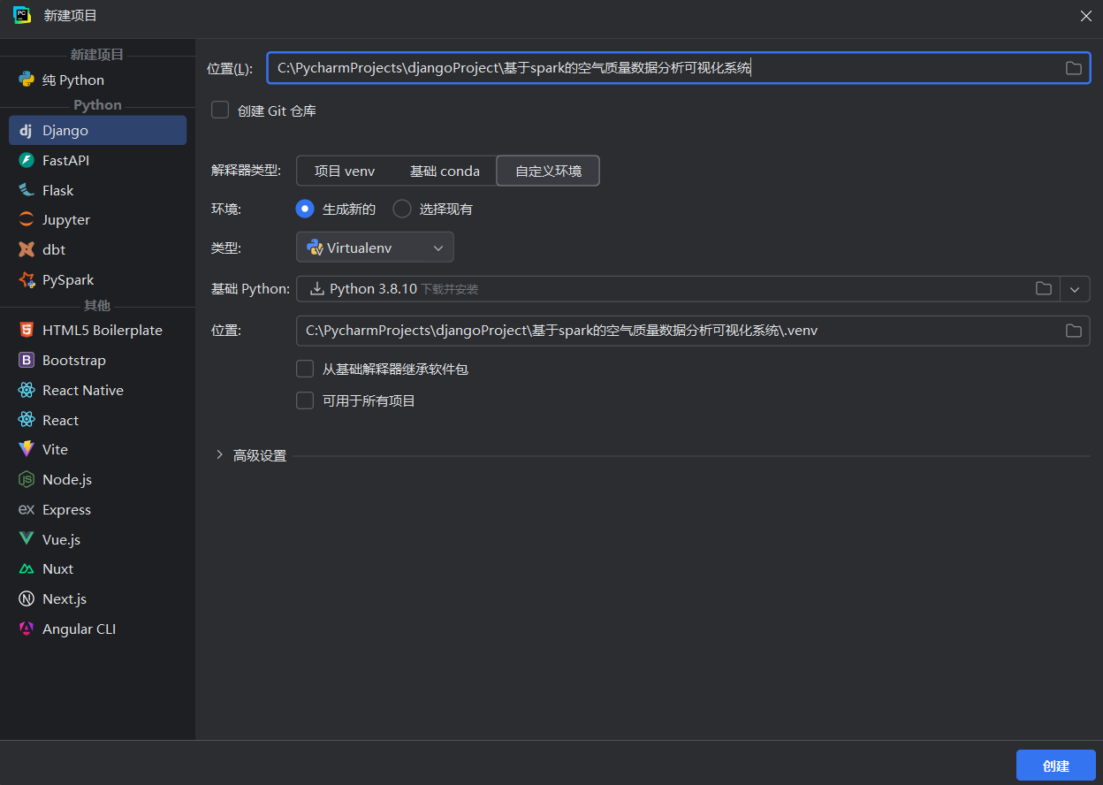Select the HTML5 Boilerplate icon
The image size is (1103, 785).
26,331
